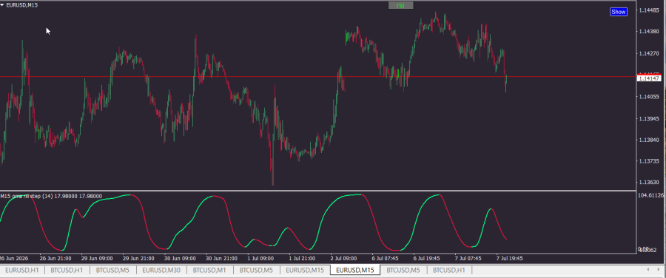The height and width of the screenshot is (278, 666).
Task: Click the '29 Jun 21:00' time label
Action: pyautogui.click(x=138, y=258)
